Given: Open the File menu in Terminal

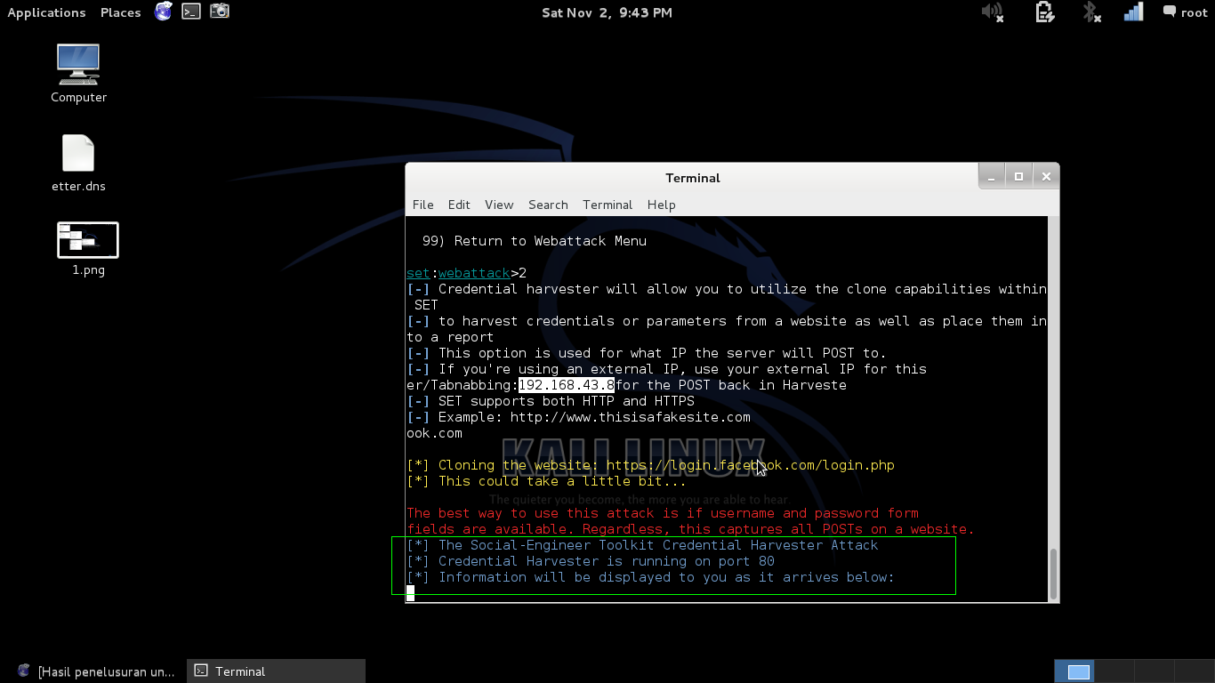Looking at the screenshot, I should tap(423, 205).
